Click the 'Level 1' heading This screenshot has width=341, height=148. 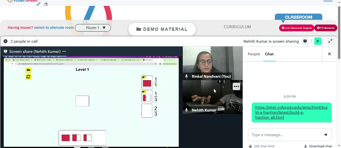click(x=82, y=70)
